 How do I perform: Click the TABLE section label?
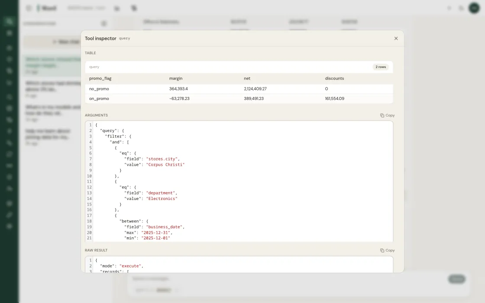coord(91,53)
